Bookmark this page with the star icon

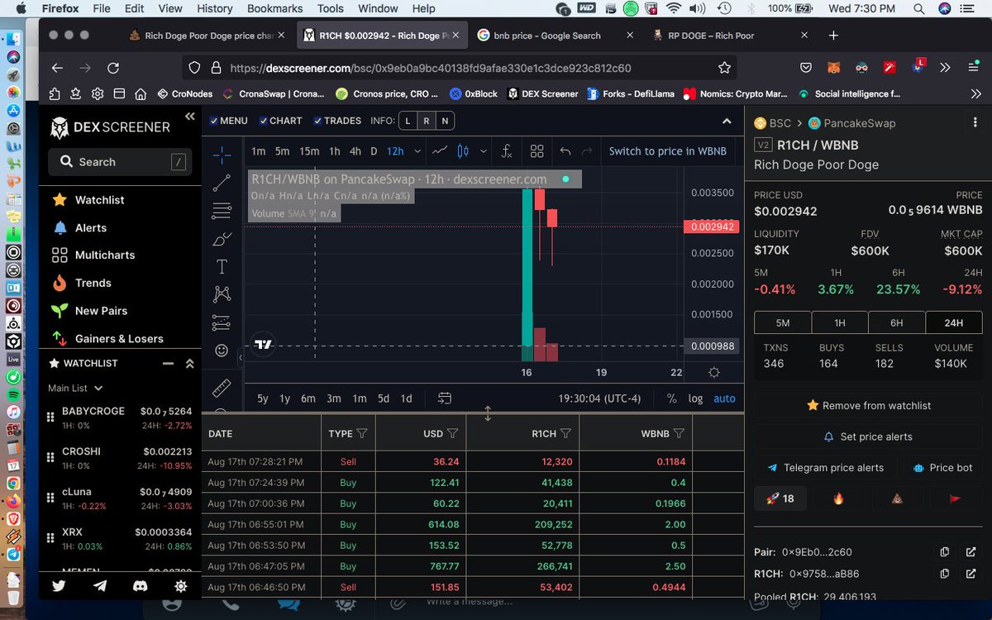click(724, 68)
